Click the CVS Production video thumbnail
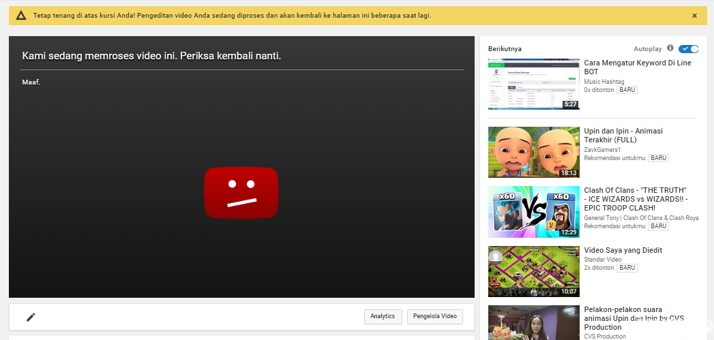The width and height of the screenshot is (714, 340). (534, 323)
